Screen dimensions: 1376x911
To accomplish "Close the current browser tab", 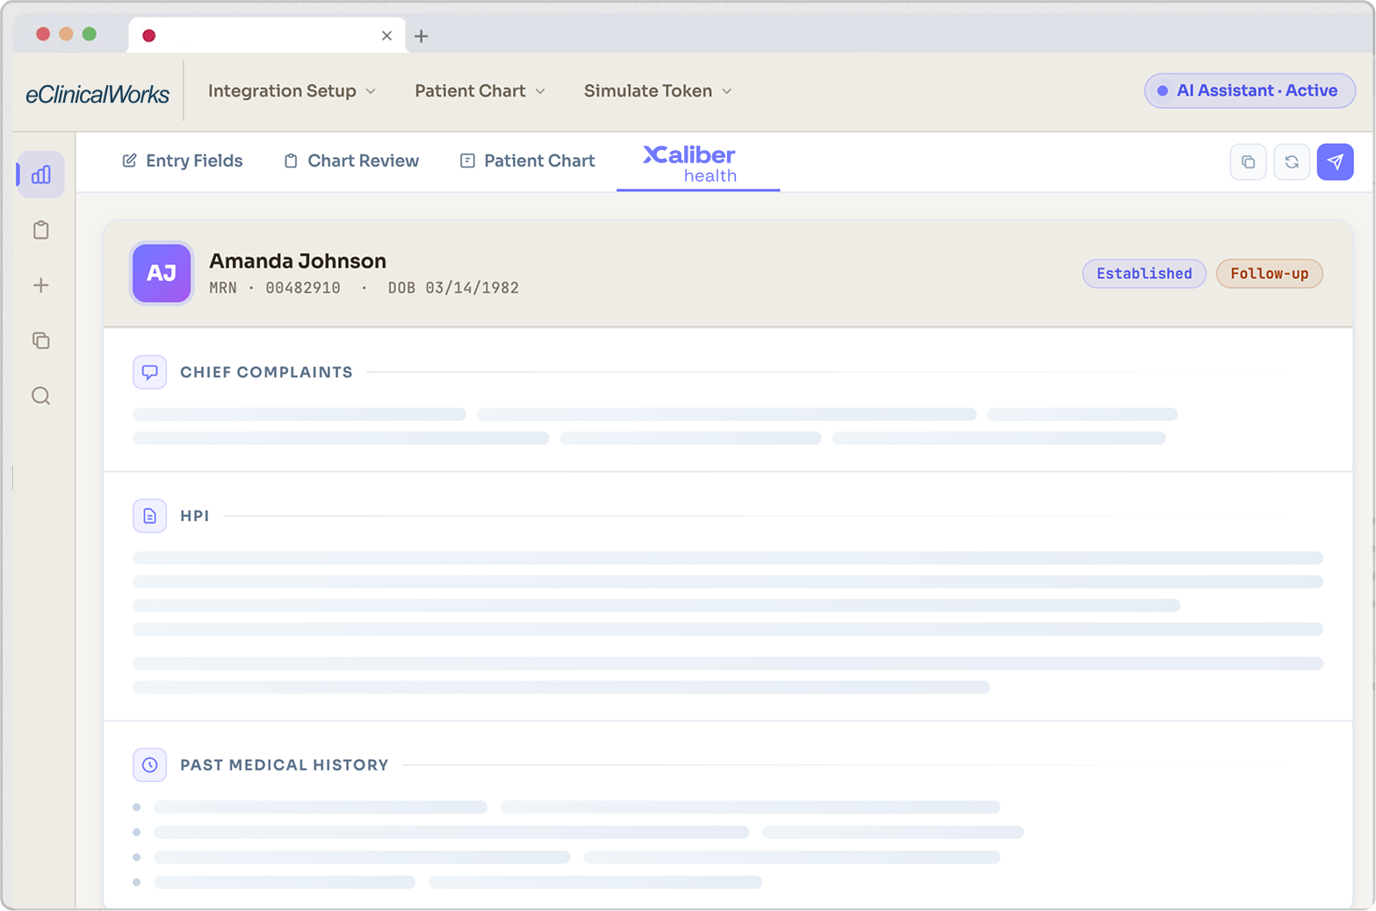I will click(x=386, y=36).
